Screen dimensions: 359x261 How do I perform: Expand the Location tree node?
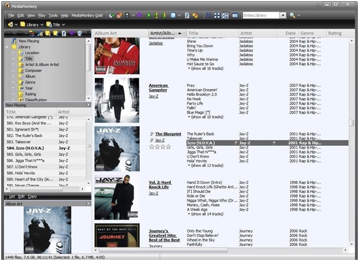[x=13, y=53]
